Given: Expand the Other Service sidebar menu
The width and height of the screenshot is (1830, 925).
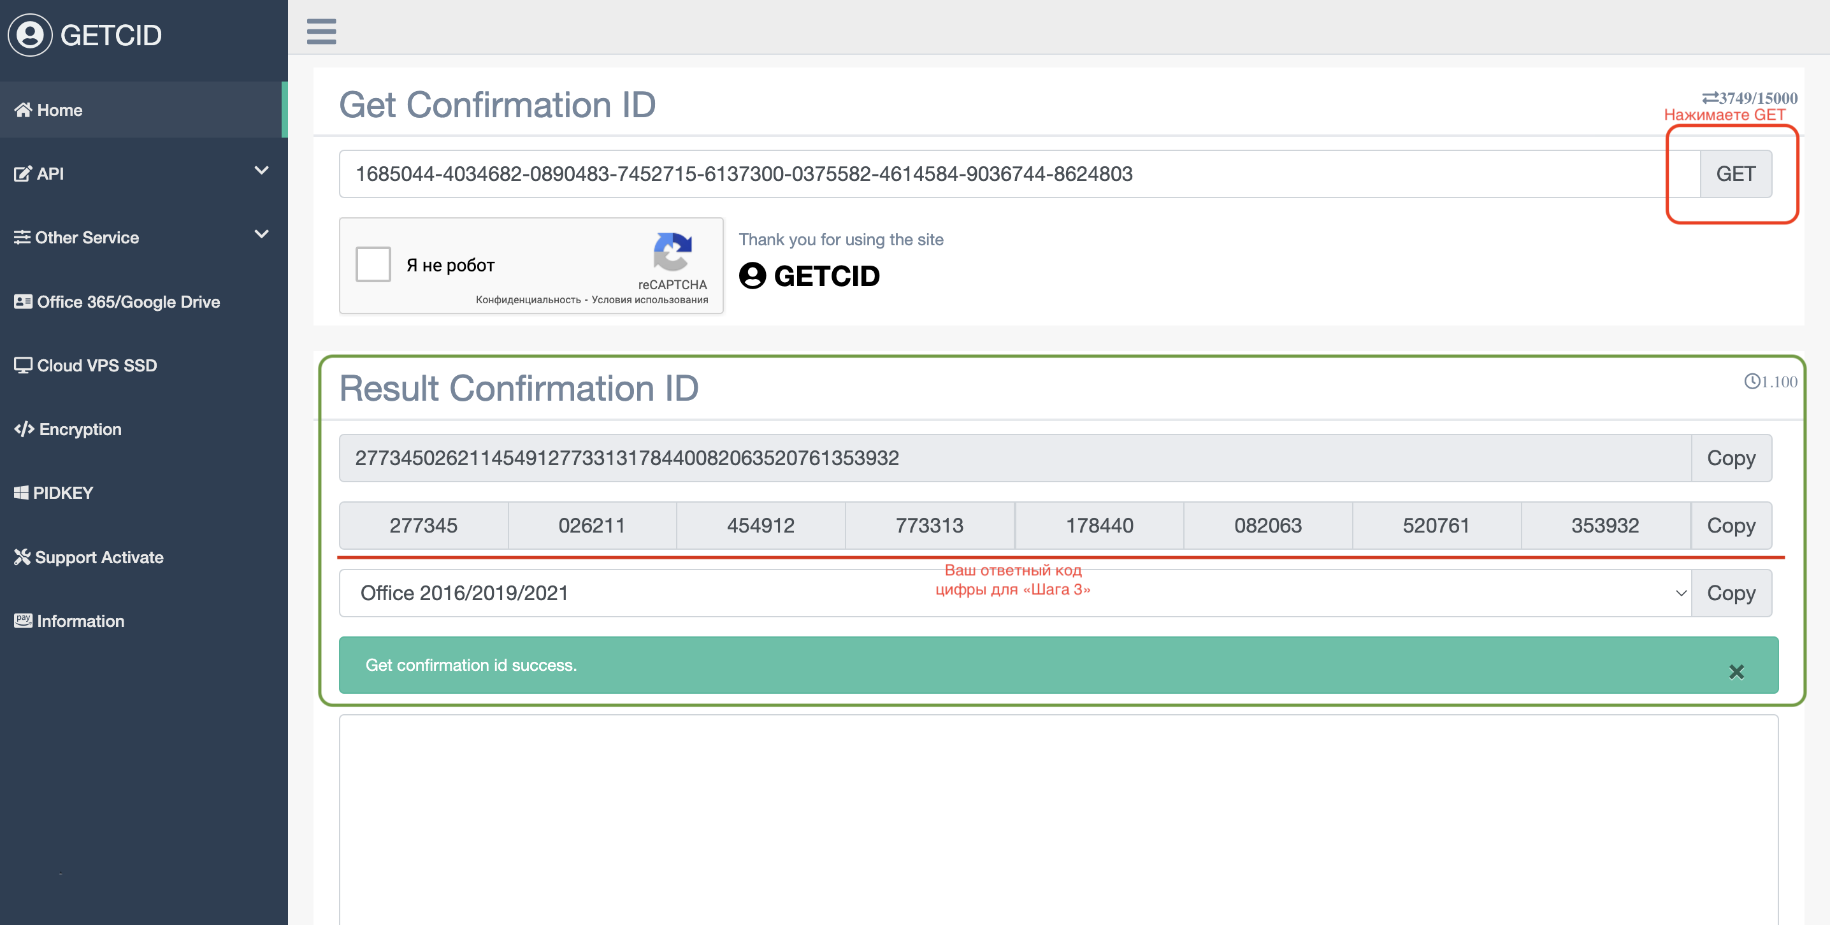Looking at the screenshot, I should pos(141,237).
